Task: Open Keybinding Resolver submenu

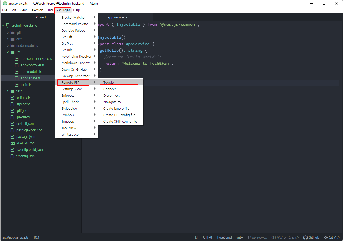Action: pos(76,56)
